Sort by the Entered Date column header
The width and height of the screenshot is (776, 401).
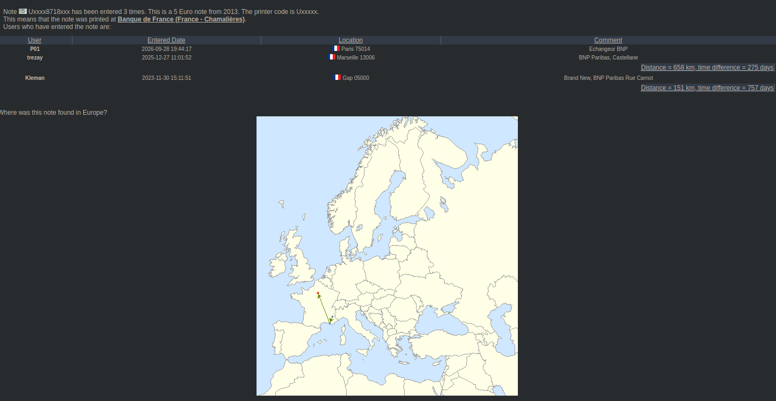pos(166,40)
